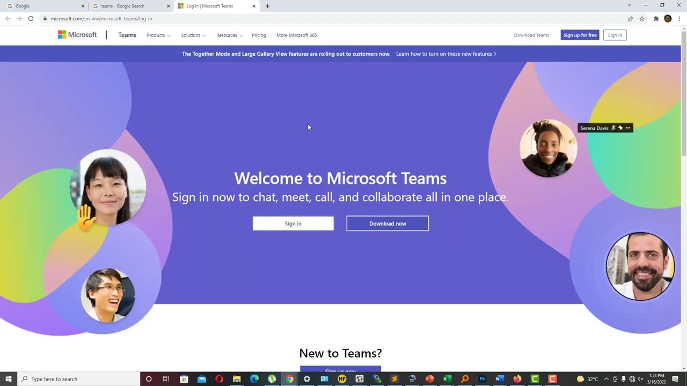Click the raised hand emoji

coord(86,218)
